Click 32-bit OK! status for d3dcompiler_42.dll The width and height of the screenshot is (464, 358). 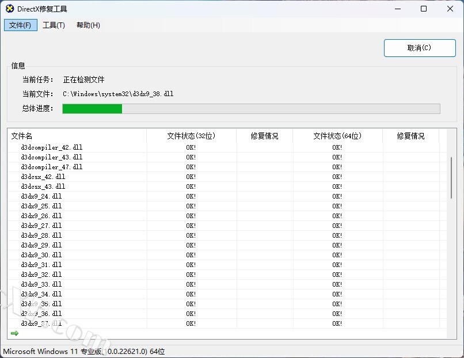click(x=191, y=147)
